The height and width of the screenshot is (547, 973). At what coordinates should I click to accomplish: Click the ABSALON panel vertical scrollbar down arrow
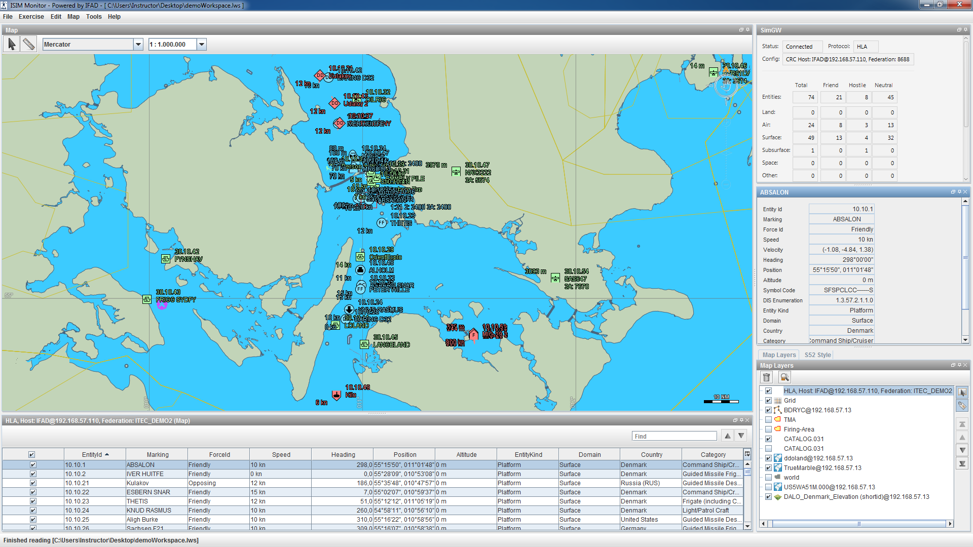[965, 340]
